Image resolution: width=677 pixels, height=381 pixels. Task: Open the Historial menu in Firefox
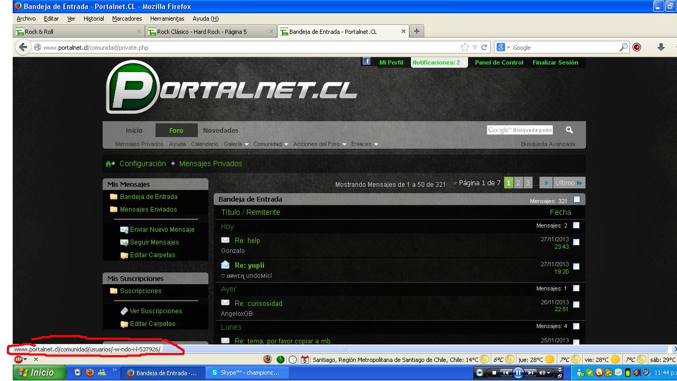point(94,19)
